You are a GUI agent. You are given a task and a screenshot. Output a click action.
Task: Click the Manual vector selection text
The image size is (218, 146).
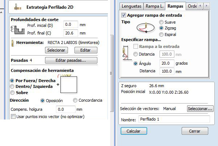(x=169, y=109)
